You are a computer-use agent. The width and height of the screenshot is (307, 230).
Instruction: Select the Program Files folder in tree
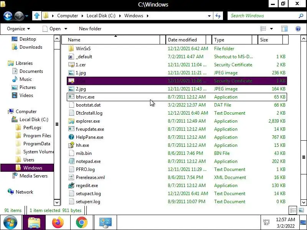pos(33,136)
